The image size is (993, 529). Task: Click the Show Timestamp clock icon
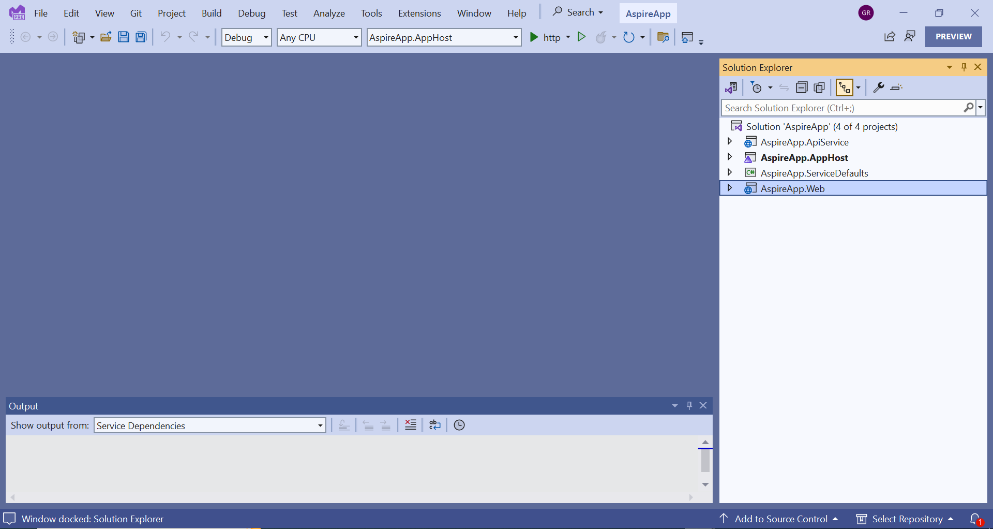(459, 425)
